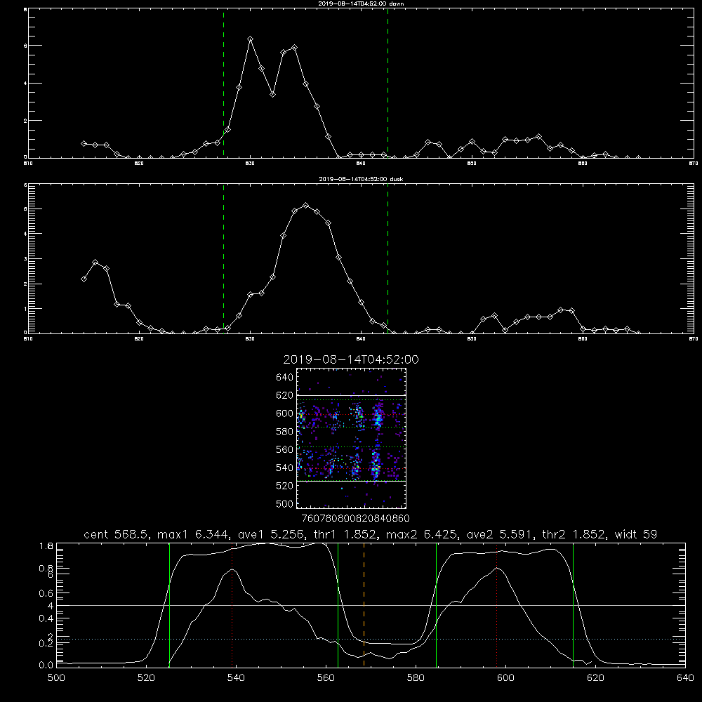Click the right green dashed line in the dawn plot
The width and height of the screenshot is (702, 702).
388,83
